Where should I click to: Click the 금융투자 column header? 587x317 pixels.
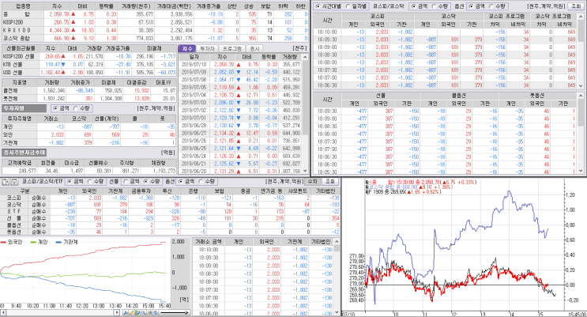(x=141, y=191)
